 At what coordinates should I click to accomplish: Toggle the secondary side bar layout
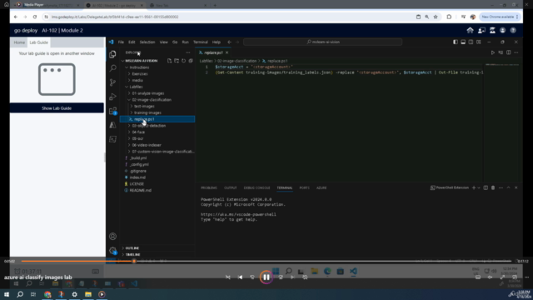[471, 42]
